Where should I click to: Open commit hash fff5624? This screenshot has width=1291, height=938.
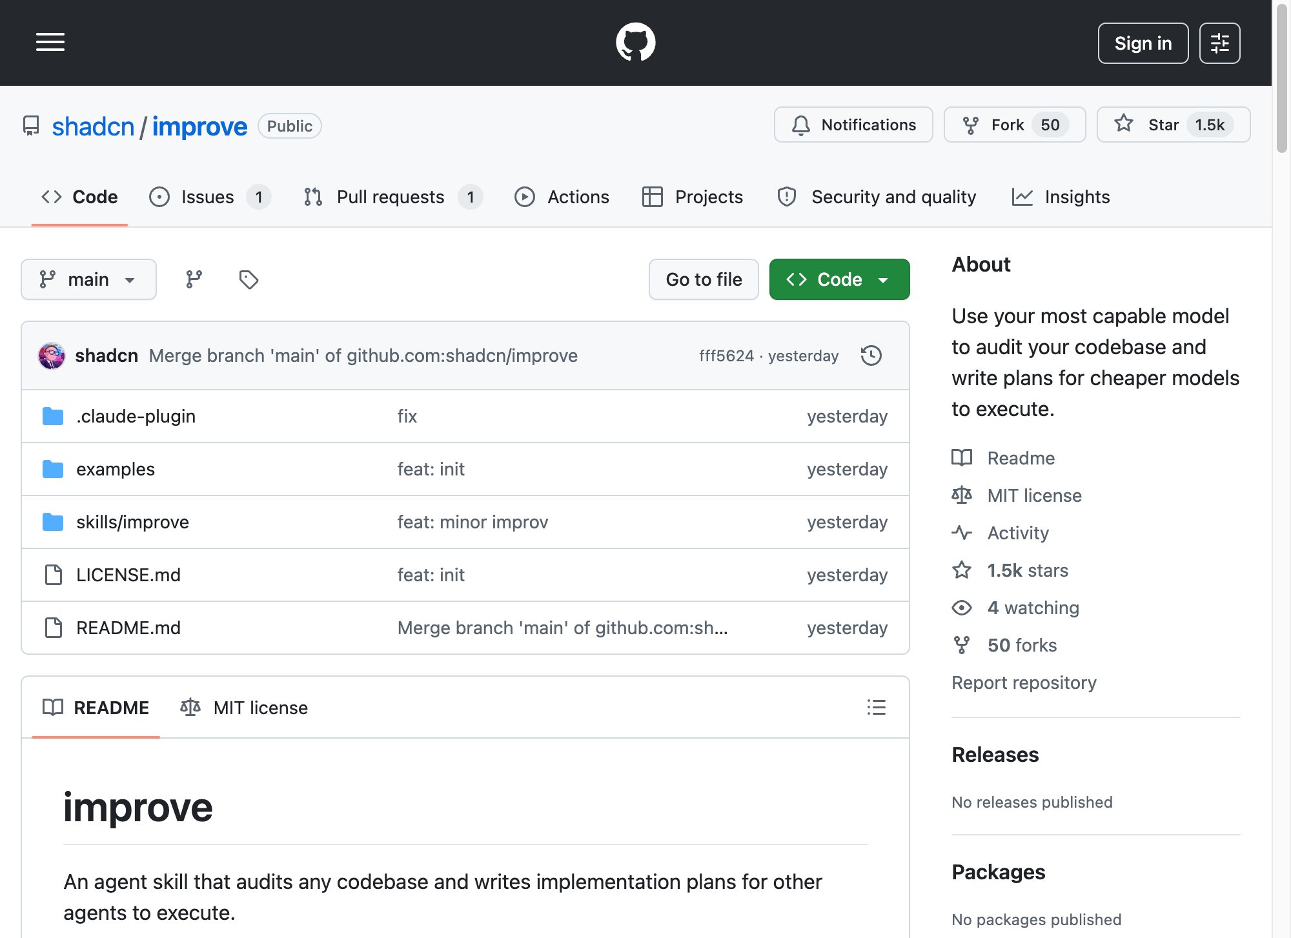tap(726, 355)
